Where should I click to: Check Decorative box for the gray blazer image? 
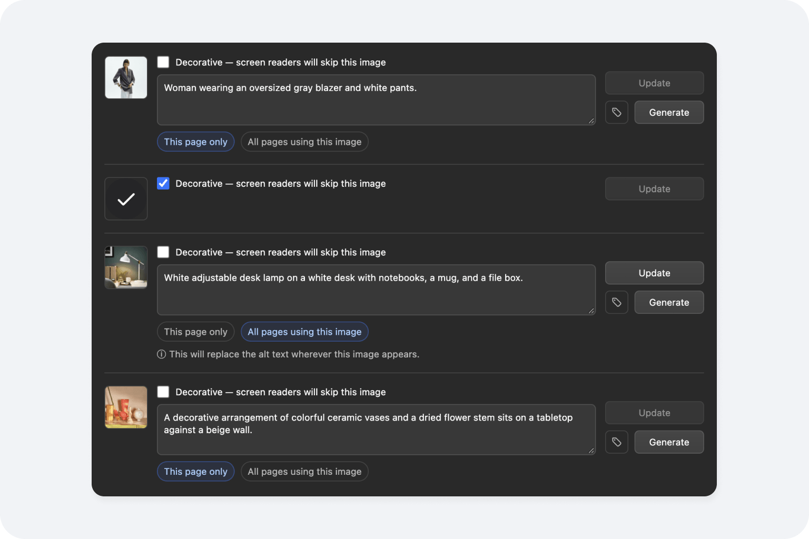[x=163, y=62]
